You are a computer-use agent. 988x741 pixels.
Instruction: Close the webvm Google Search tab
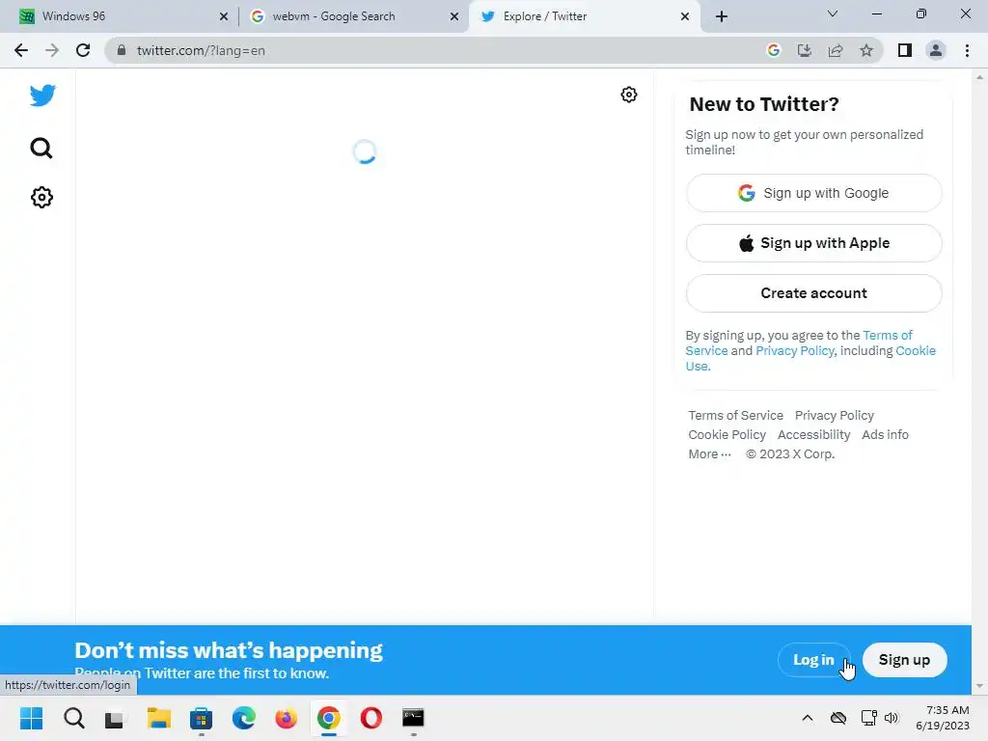[453, 16]
